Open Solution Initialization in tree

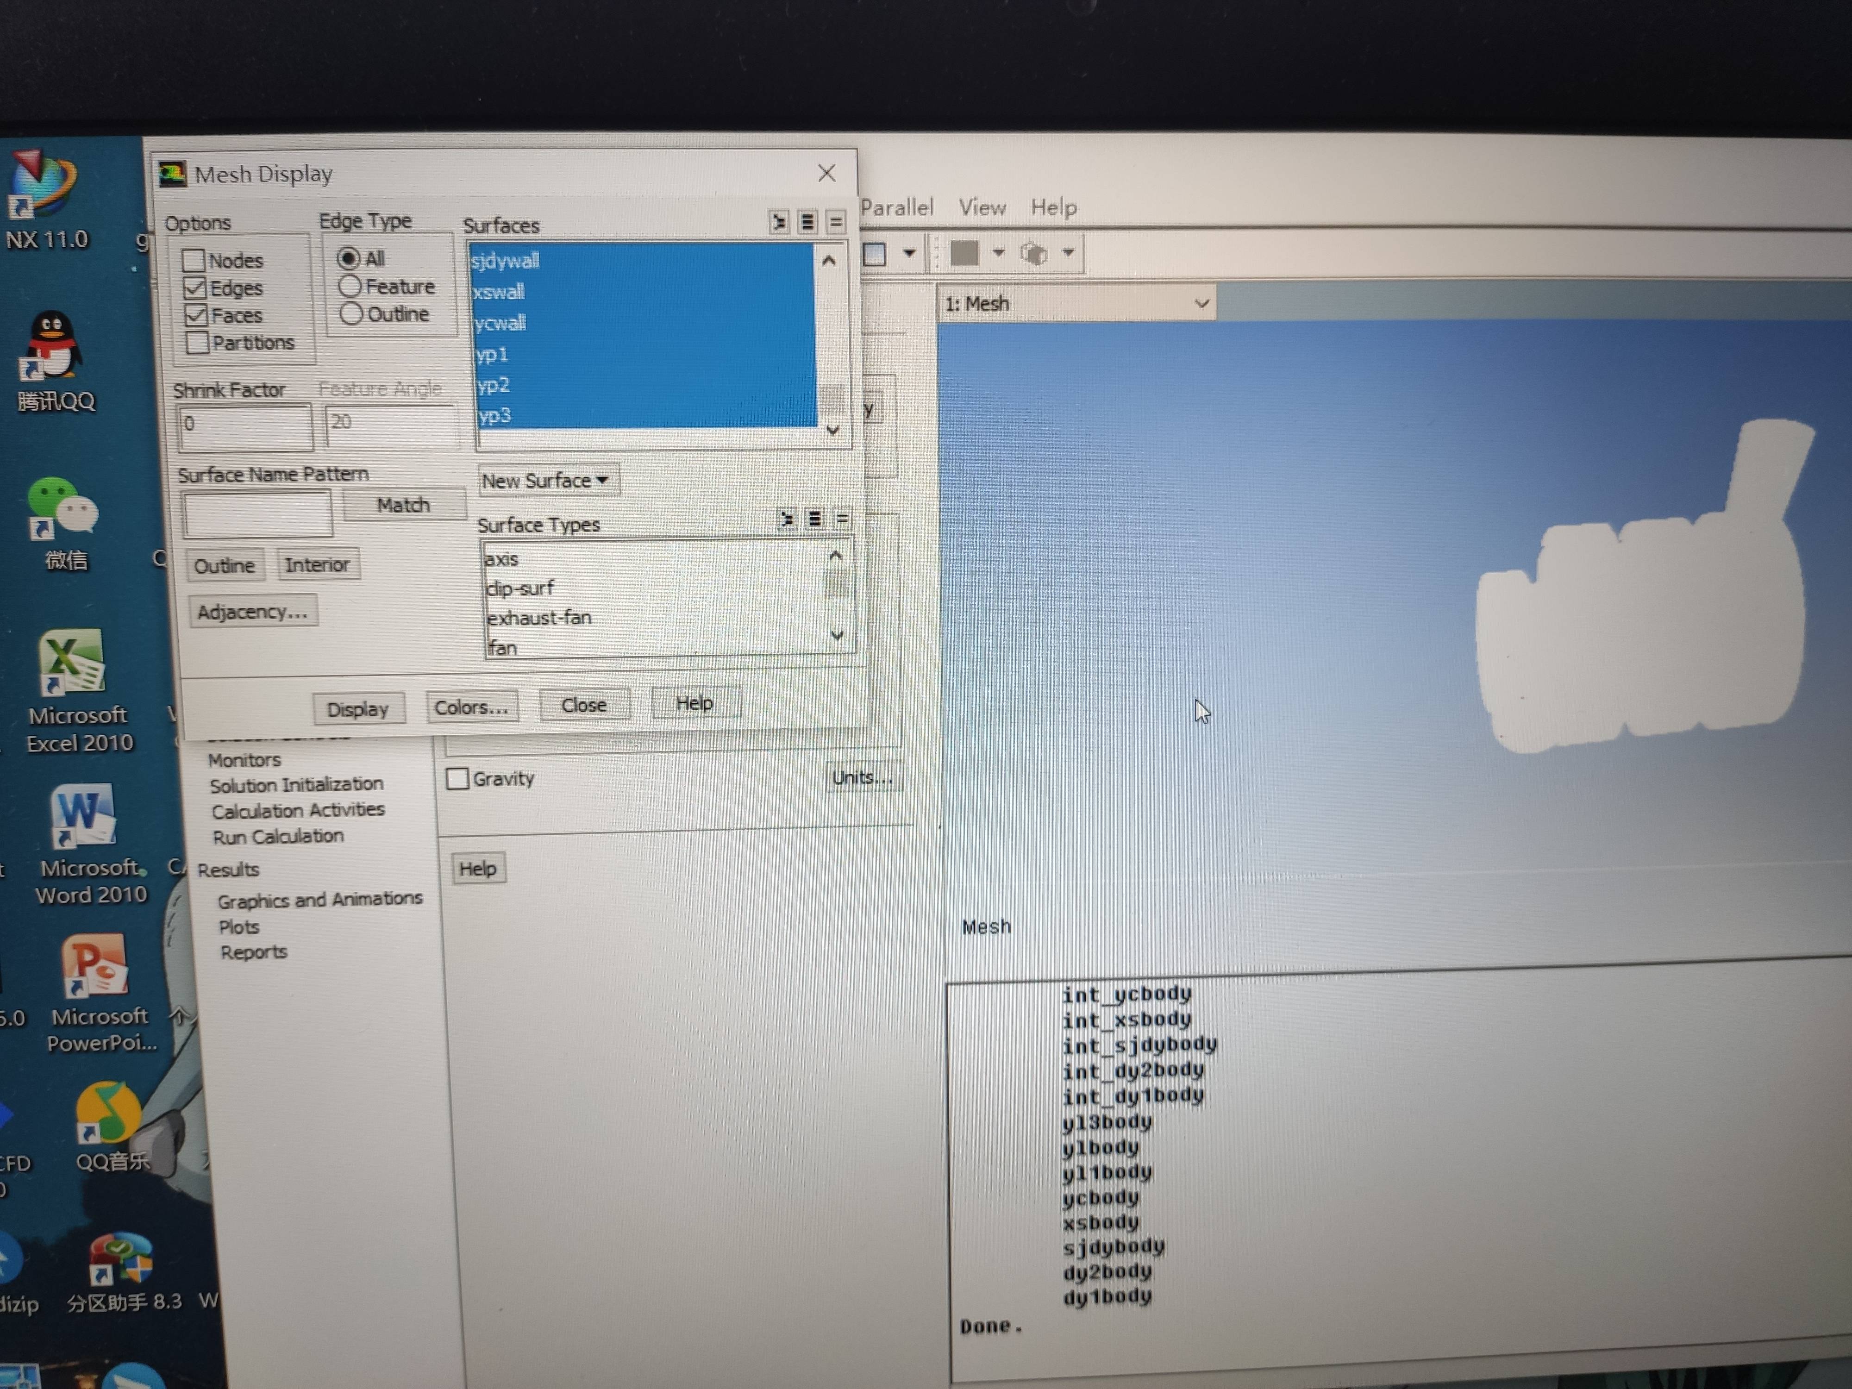click(296, 784)
